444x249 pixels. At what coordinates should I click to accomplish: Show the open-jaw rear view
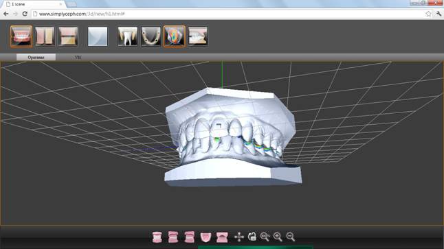(x=222, y=237)
